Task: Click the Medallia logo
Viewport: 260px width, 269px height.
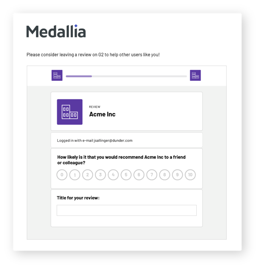Action: (56, 31)
